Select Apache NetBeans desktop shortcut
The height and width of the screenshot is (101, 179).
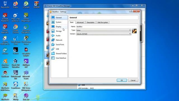(5, 40)
